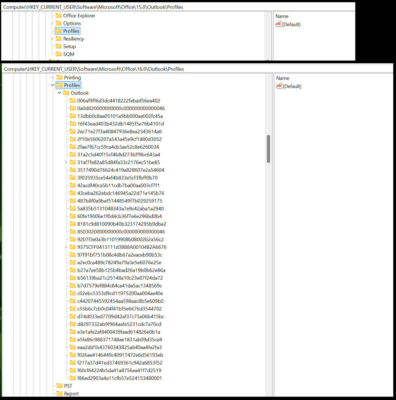Expand the Options registry key
Image resolution: width=396 pixels, height=400 pixels.
tap(52, 23)
